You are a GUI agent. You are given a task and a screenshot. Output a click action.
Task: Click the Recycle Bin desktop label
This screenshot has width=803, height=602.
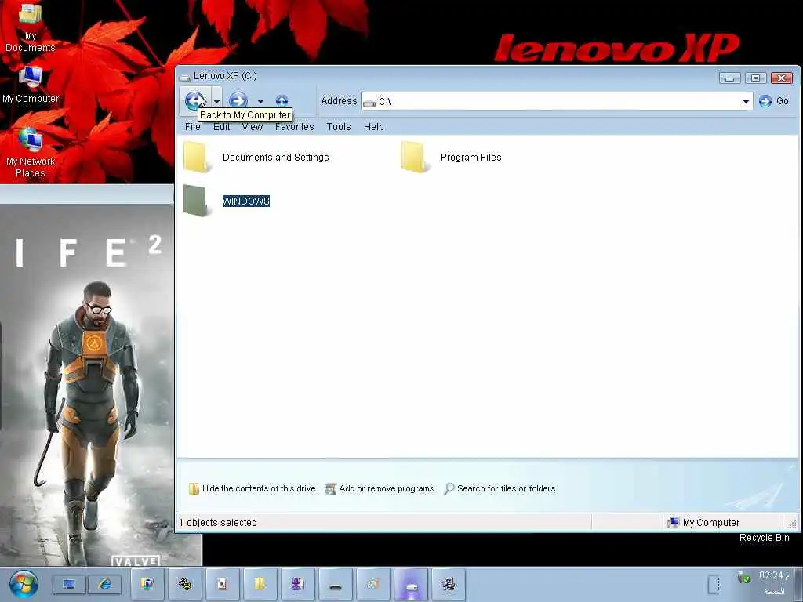click(x=764, y=538)
